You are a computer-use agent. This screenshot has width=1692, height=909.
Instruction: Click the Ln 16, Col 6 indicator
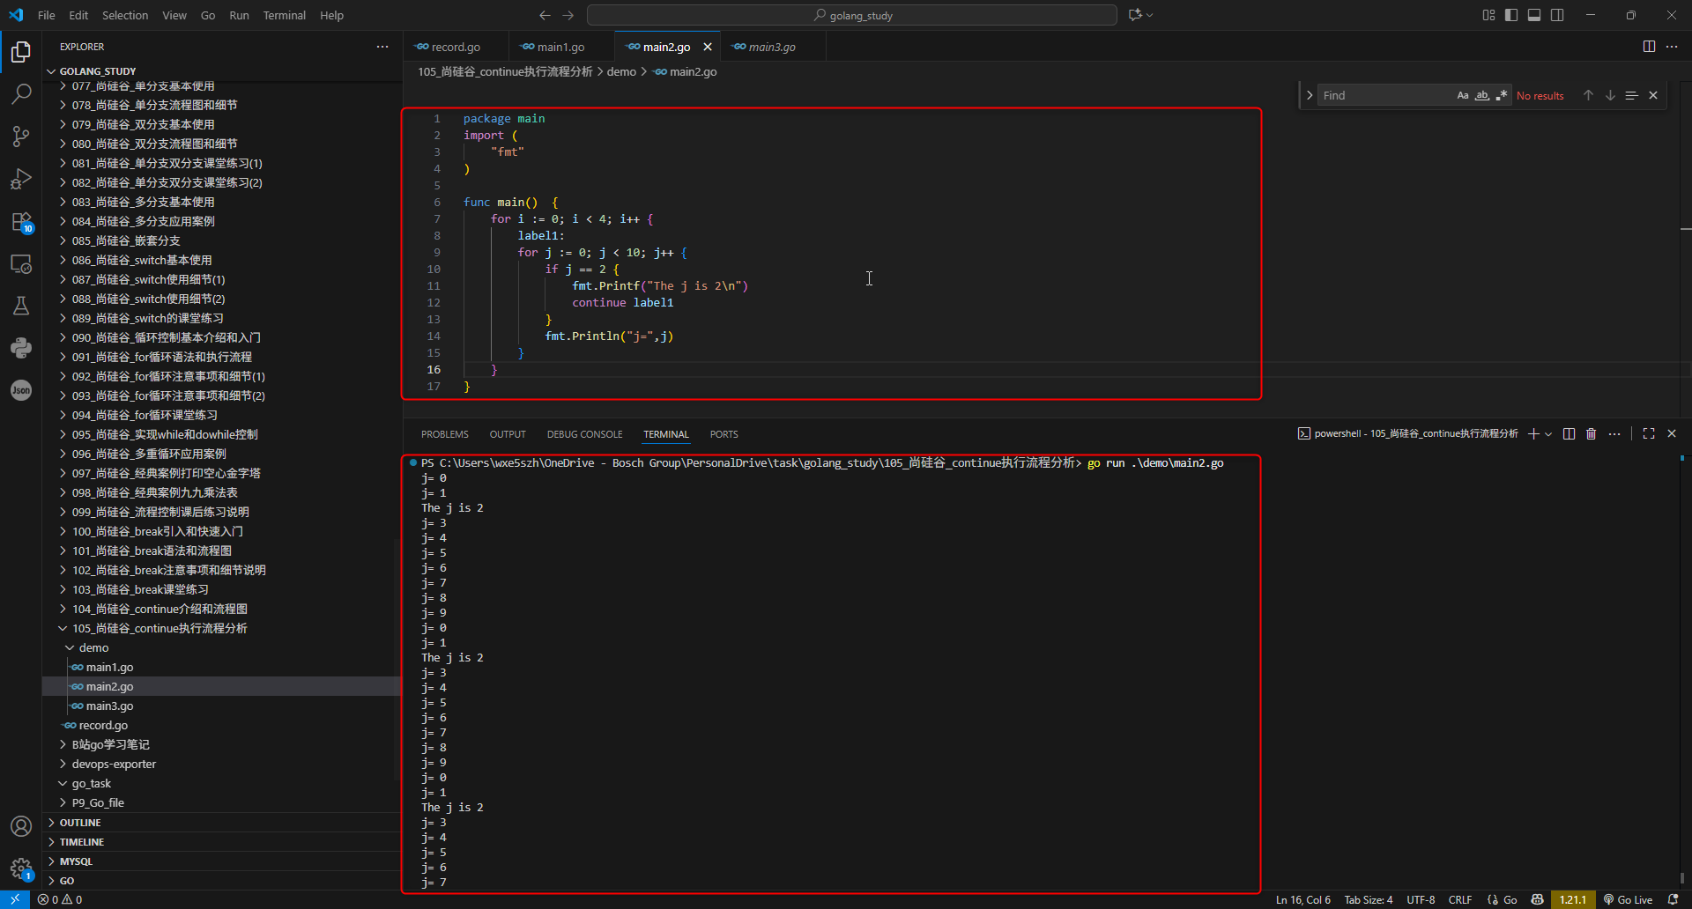pyautogui.click(x=1303, y=899)
